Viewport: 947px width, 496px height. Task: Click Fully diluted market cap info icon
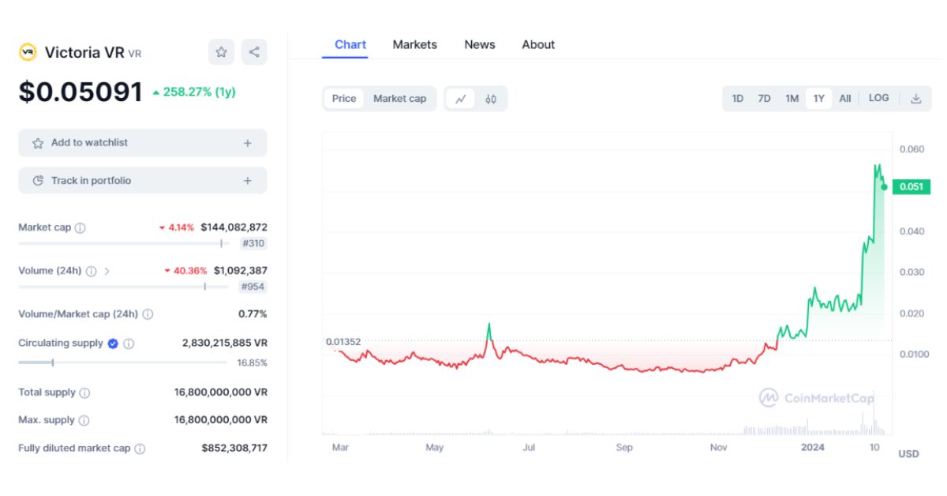(x=140, y=449)
